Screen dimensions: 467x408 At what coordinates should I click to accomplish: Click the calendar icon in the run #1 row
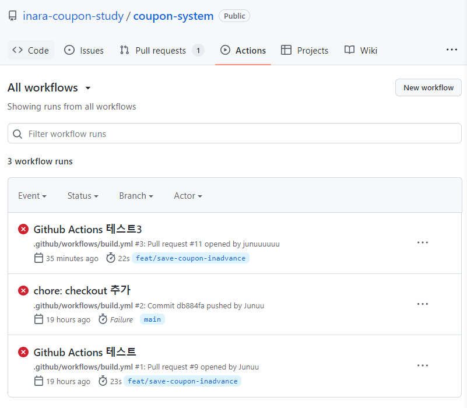[x=38, y=381]
